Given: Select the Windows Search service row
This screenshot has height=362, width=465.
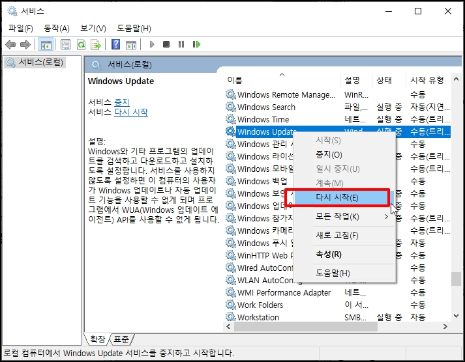Looking at the screenshot, I should (338, 107).
